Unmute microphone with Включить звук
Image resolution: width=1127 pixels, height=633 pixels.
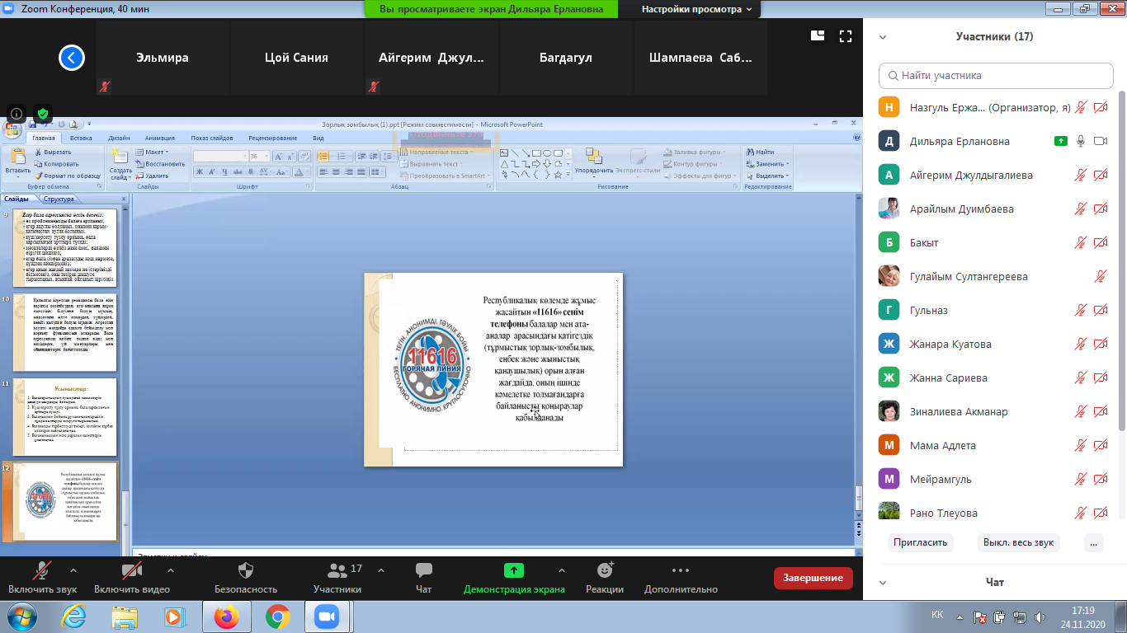point(42,570)
